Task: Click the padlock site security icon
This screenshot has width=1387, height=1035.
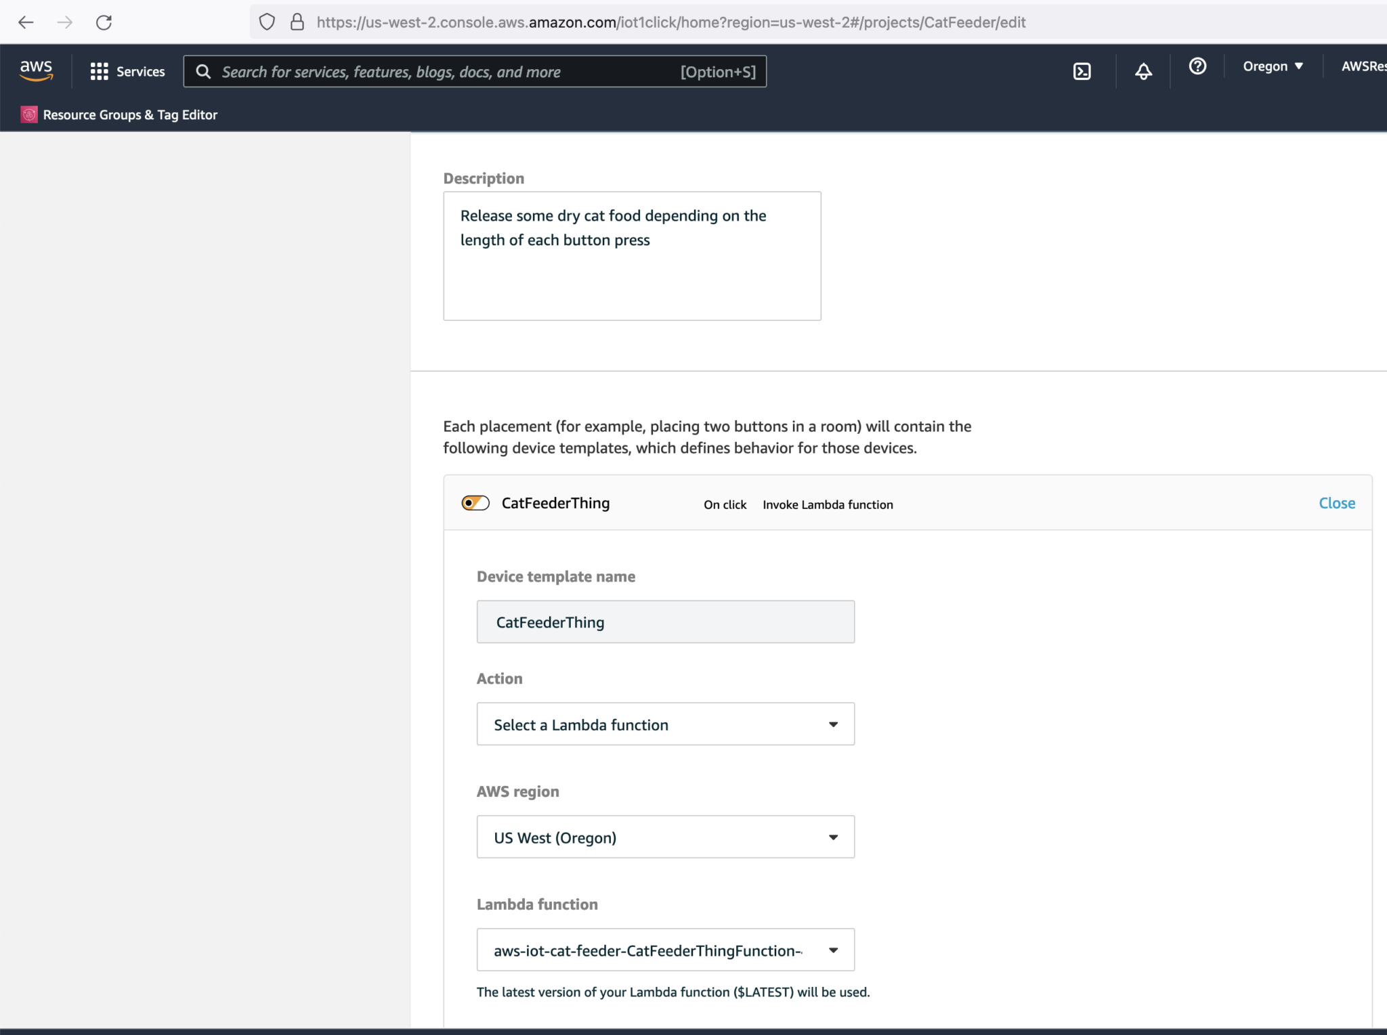Action: (297, 22)
